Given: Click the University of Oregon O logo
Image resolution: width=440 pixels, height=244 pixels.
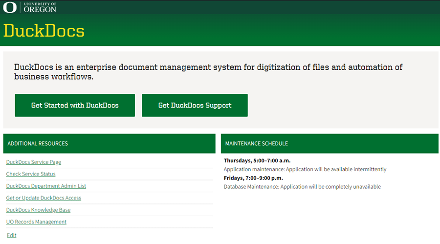Looking at the screenshot, I should coord(10,7).
